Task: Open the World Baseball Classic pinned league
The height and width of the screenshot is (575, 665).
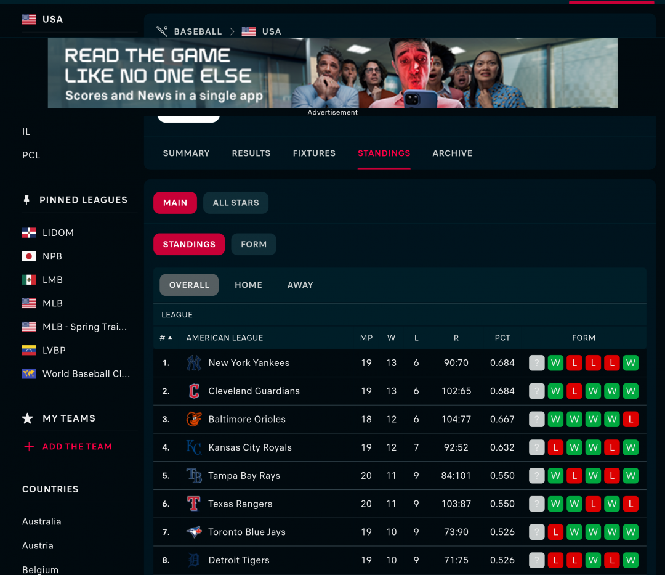Action: [86, 373]
